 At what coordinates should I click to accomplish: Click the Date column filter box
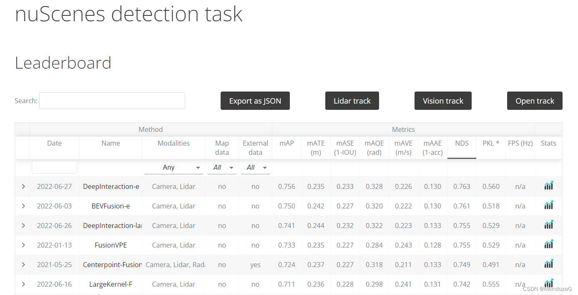coord(54,167)
